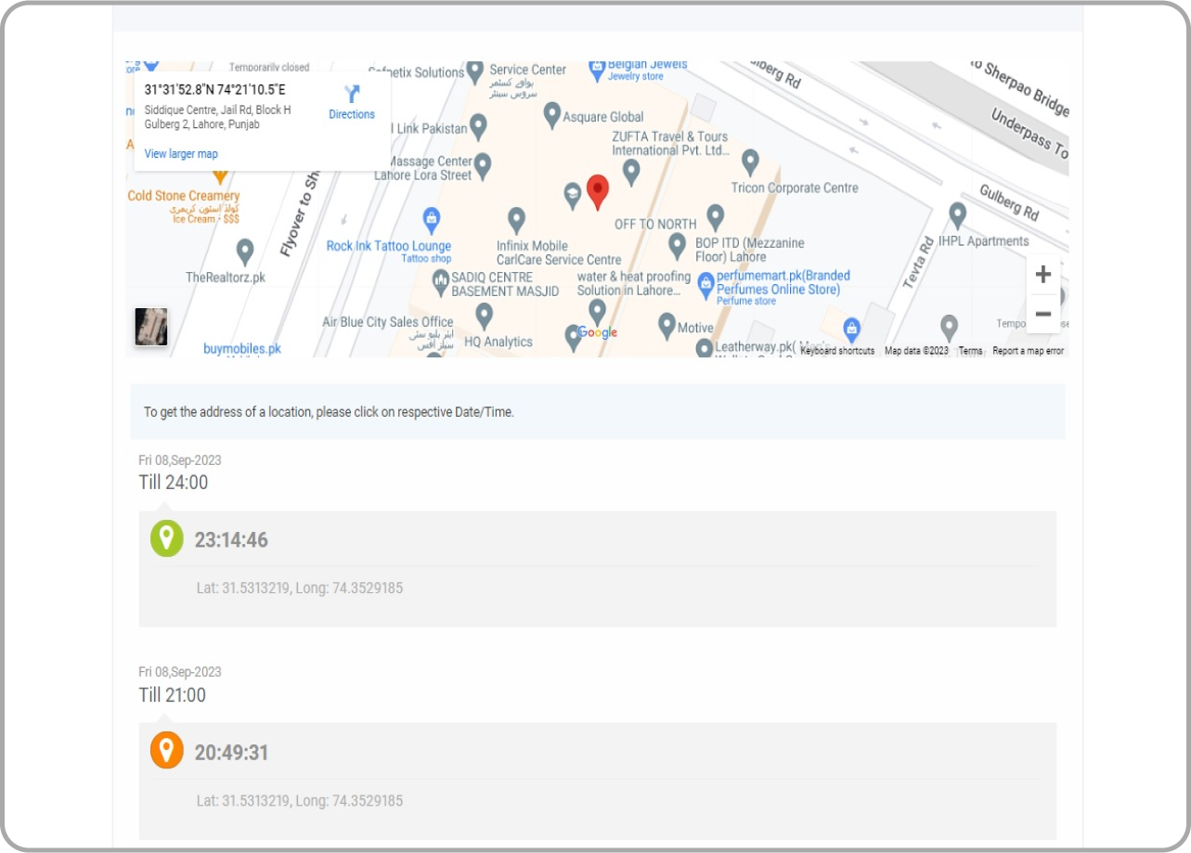Click the perfumemart.pk store icon
Screen dimensions: 1191x853
click(706, 285)
